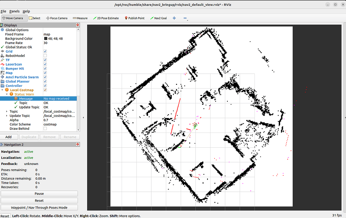Enable the RobotModel display checkbox
The height and width of the screenshot is (218, 346).
[x=45, y=56]
